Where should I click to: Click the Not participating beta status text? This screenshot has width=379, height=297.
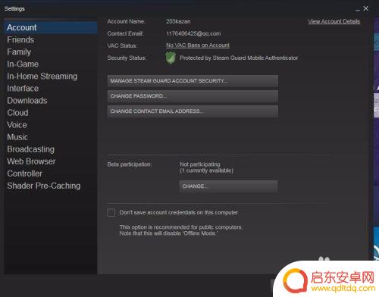tap(200, 164)
